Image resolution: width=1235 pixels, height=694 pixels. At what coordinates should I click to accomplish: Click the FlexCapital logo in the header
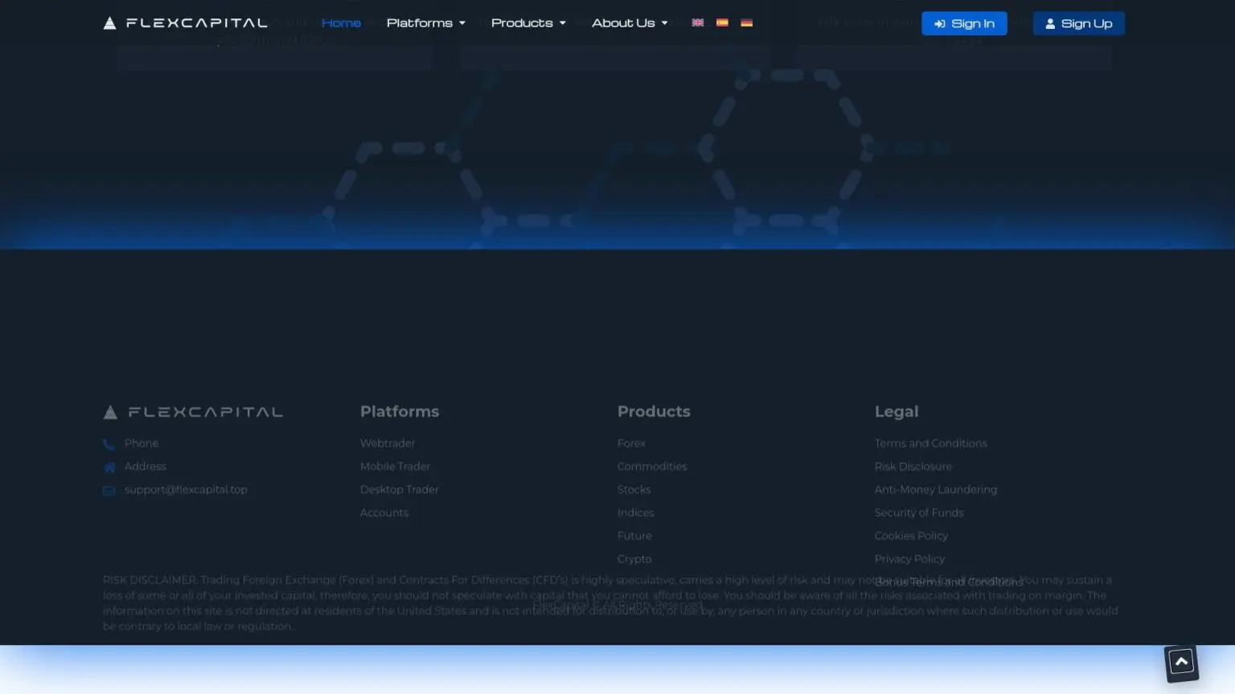pos(186,23)
